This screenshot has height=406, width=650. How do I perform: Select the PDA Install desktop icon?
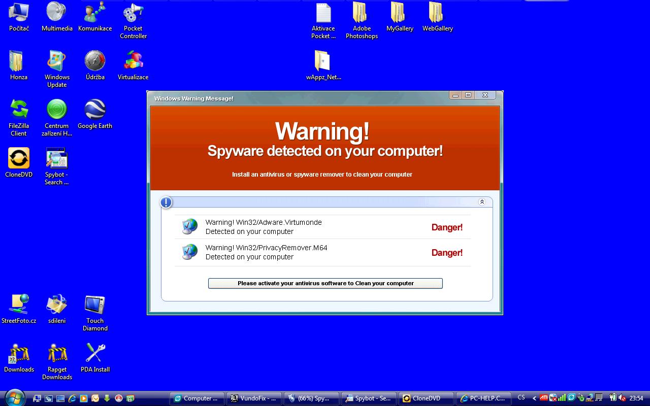point(95,353)
